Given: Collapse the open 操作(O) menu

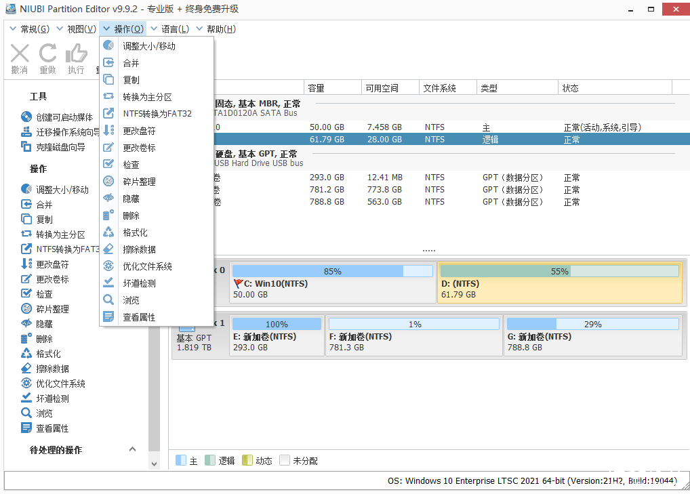Looking at the screenshot, I should coord(123,29).
